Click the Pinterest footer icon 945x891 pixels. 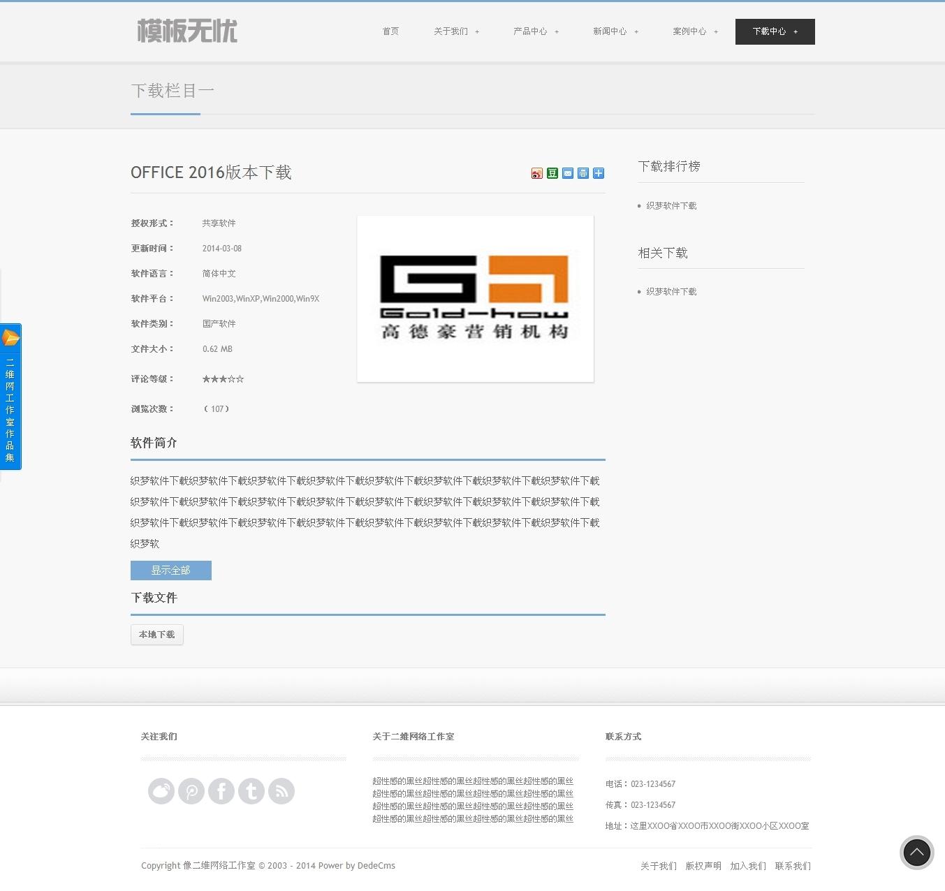coord(191,791)
